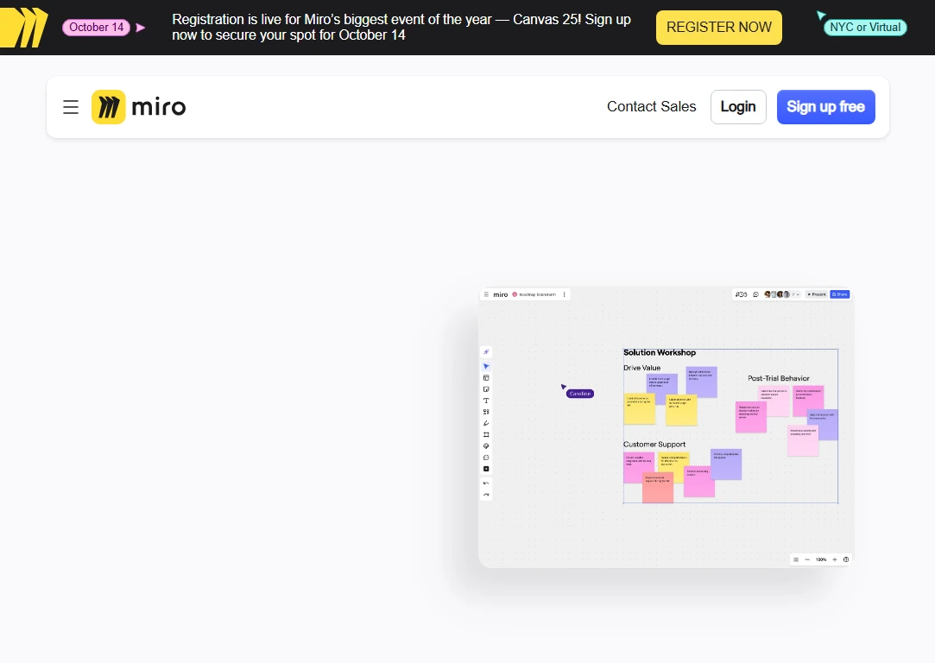Click the Caroline cursor label
This screenshot has width=935, height=663.
click(579, 394)
